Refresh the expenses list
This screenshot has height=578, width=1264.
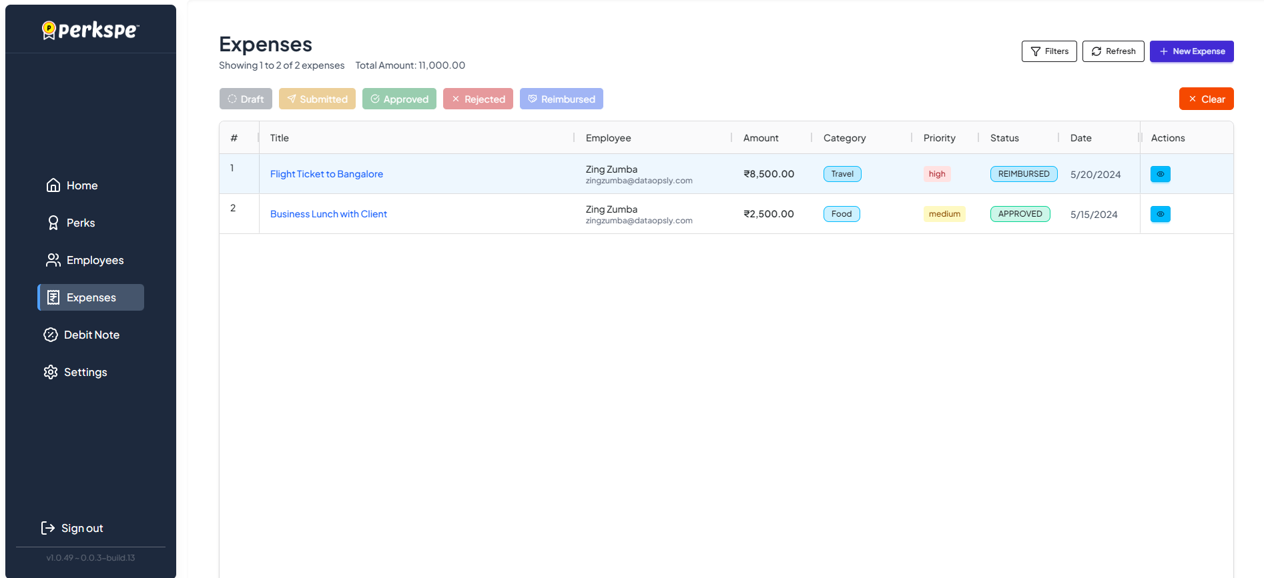1113,51
